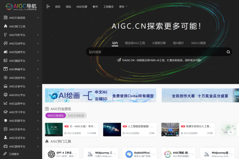Click the AIGC企业平台 briefcase icon
This screenshot has width=239, height=159.
pos(5,86)
